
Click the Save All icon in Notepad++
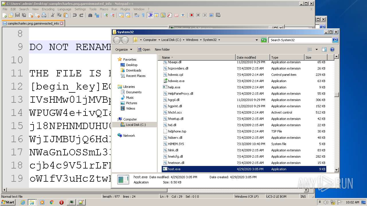click(x=24, y=15)
